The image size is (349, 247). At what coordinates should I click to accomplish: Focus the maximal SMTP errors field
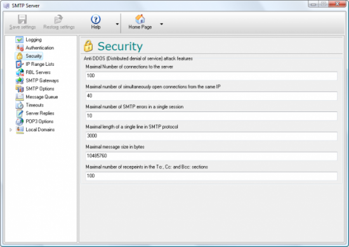[x=211, y=116]
